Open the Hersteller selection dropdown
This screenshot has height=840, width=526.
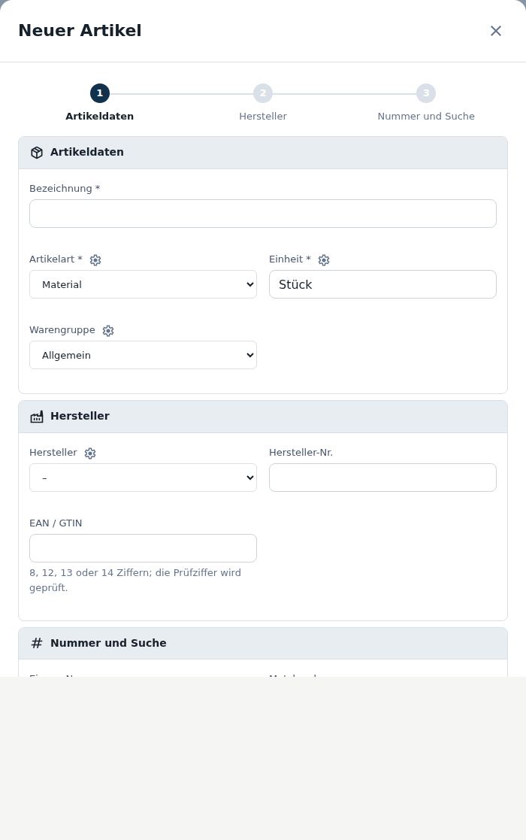[143, 478]
